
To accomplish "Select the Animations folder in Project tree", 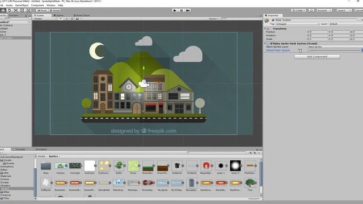I will (7, 167).
